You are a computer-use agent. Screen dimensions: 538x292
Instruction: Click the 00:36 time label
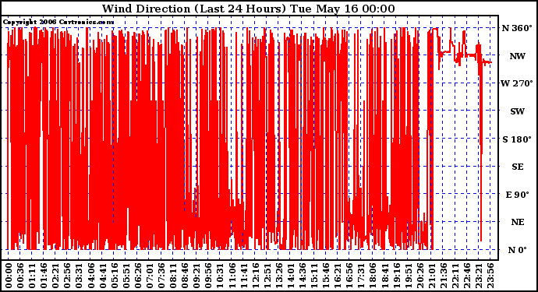tap(20, 276)
